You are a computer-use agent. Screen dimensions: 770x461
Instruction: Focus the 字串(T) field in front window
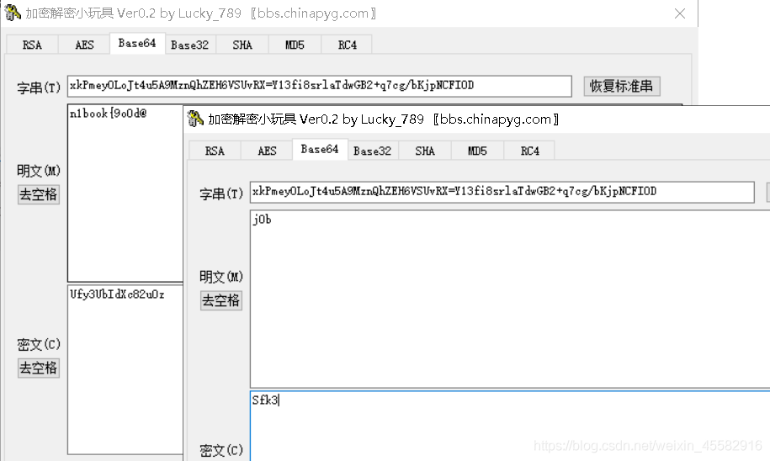coord(502,192)
